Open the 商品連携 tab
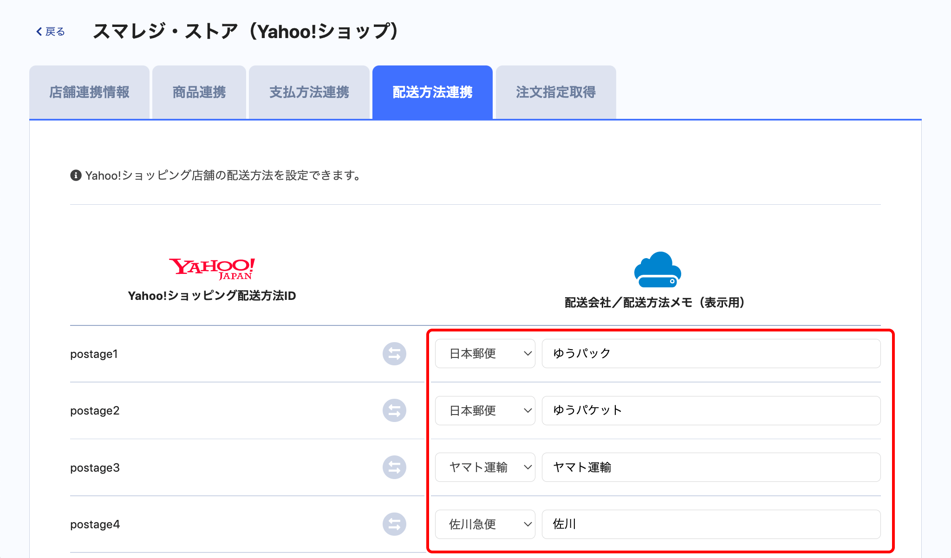951x558 pixels. 199,92
